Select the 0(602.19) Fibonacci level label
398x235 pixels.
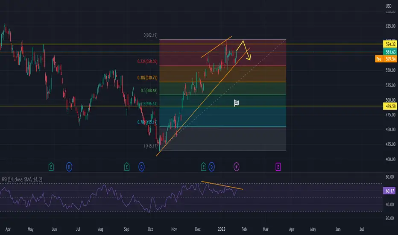(150, 35)
